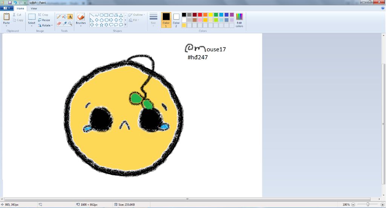The width and height of the screenshot is (386, 208).
Task: Activate the Color 1 foreground box
Action: click(166, 20)
